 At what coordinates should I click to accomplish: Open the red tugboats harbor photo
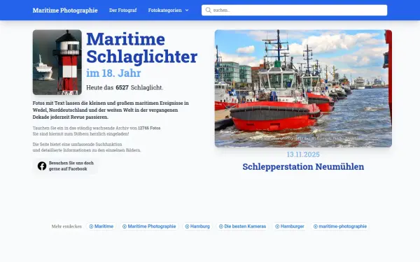point(303,89)
